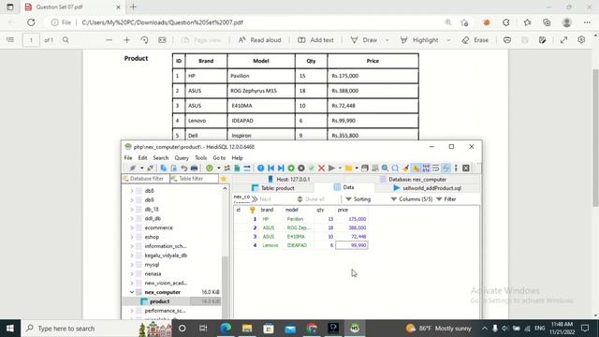Viewport: 599px width, 337px height.
Task: Toggle the Wrap long lines toolbar icon
Action: point(435,168)
